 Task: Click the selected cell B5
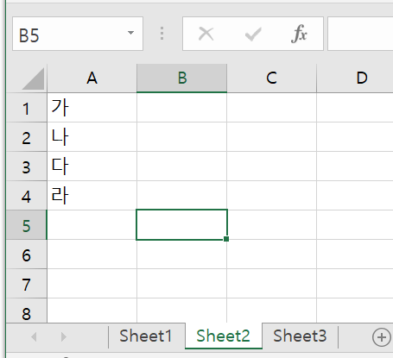[181, 224]
